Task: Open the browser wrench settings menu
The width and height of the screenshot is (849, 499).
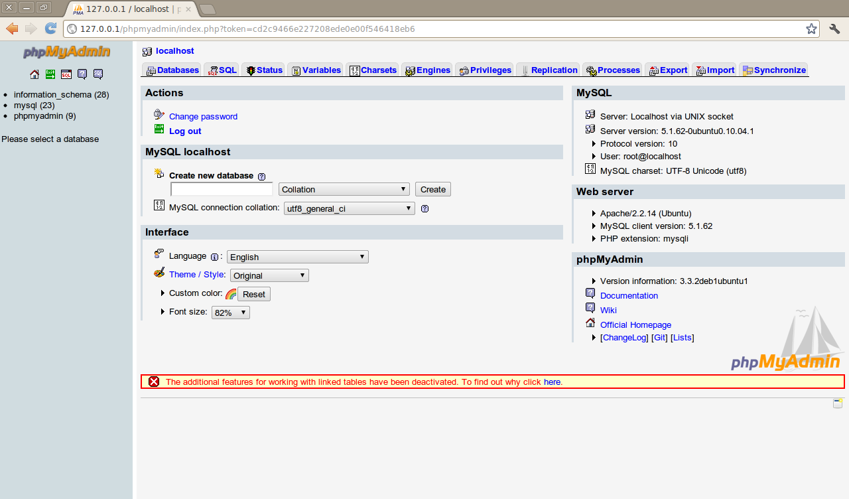Action: click(x=834, y=29)
